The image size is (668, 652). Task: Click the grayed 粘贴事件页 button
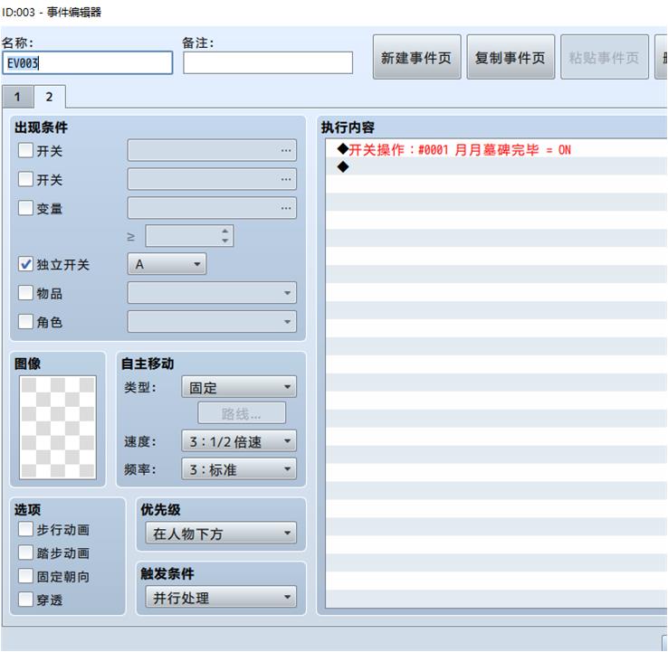tap(604, 57)
